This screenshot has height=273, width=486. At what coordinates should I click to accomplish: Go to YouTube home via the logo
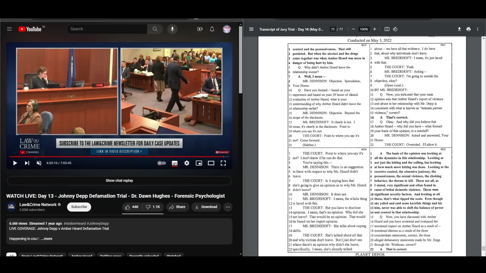point(30,29)
